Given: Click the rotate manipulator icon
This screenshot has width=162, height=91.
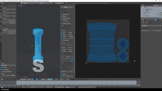Looking at the screenshot, I should point(38,79).
